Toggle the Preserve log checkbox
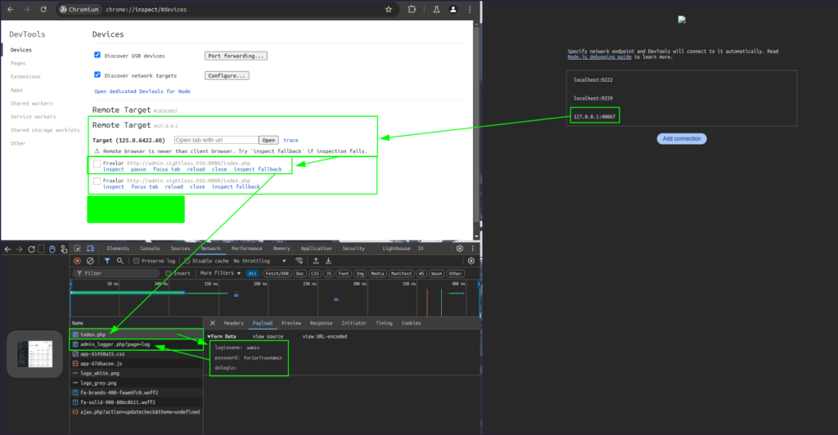 click(x=137, y=261)
